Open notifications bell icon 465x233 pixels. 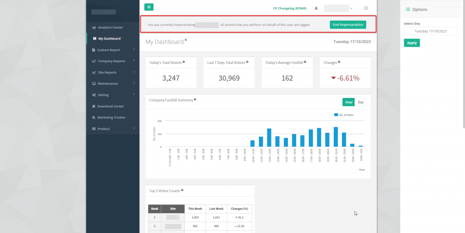tap(316, 8)
